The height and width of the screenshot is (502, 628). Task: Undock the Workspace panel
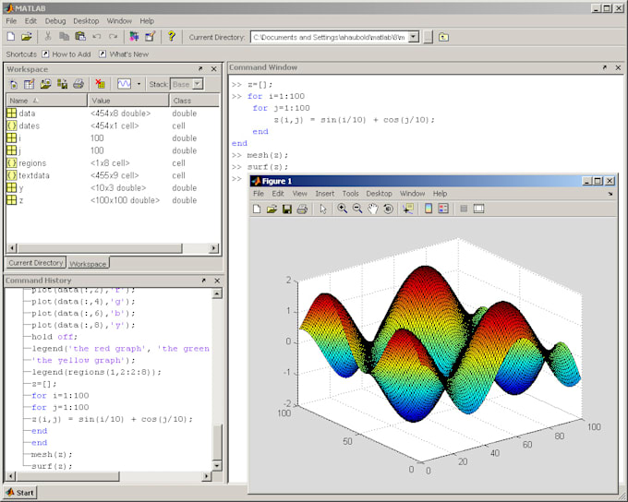tap(200, 69)
